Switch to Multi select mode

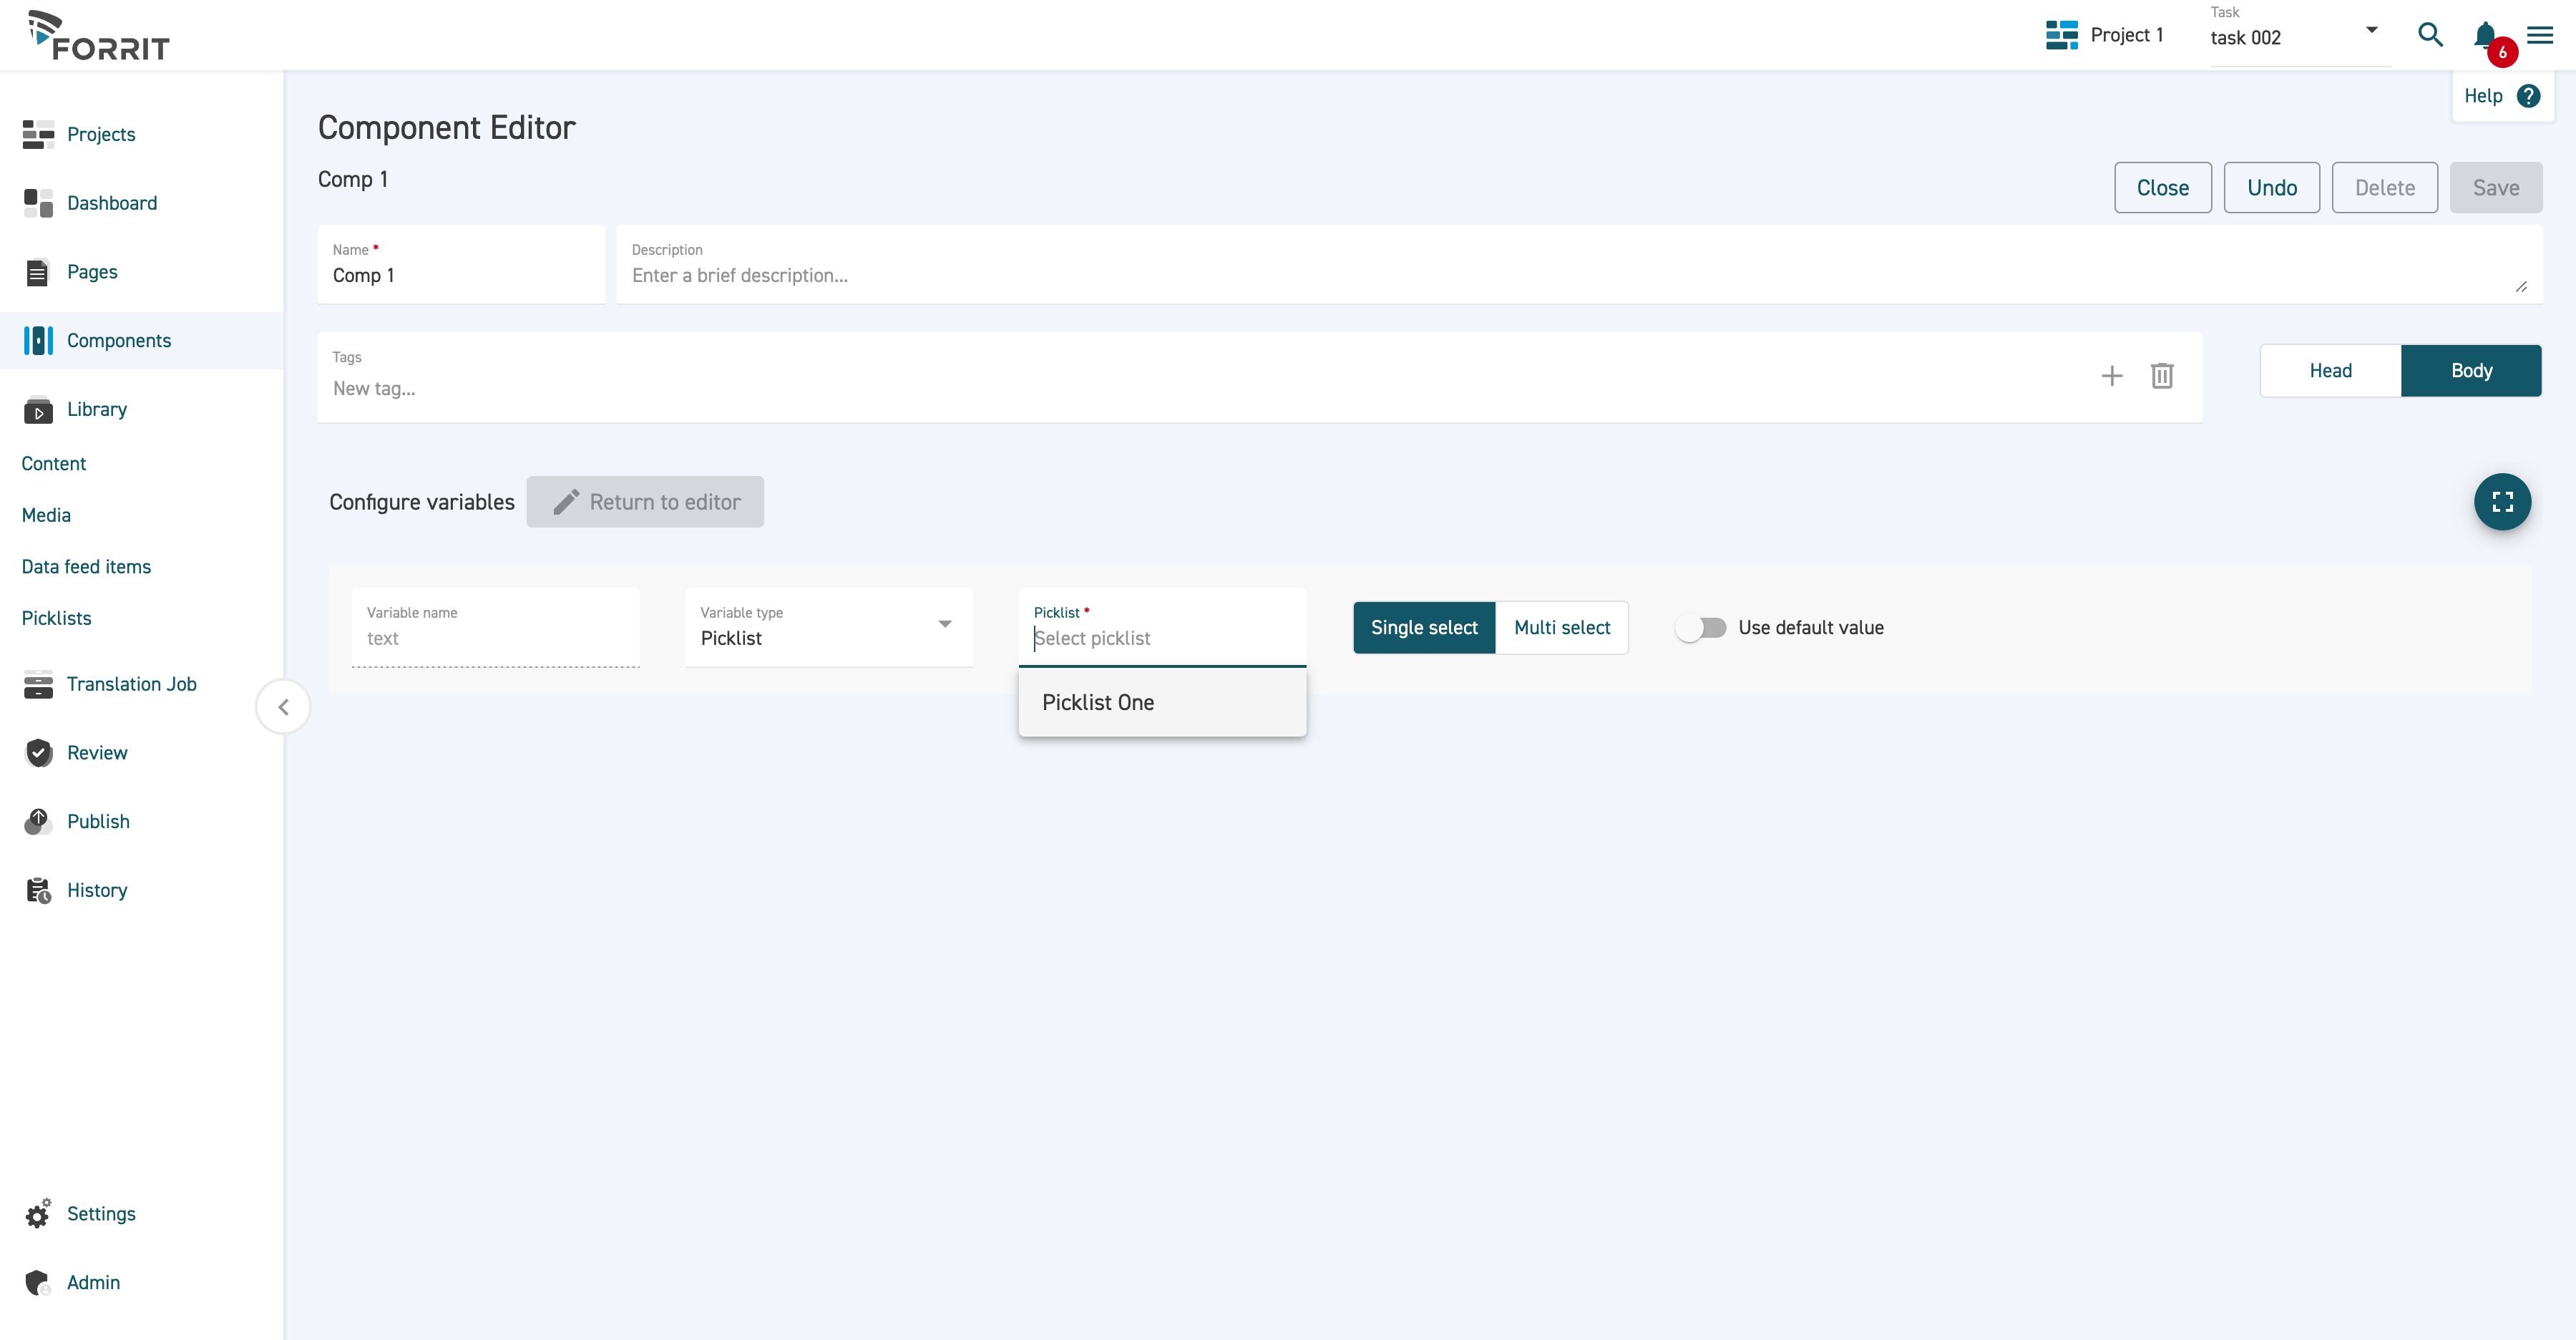[x=1561, y=628]
